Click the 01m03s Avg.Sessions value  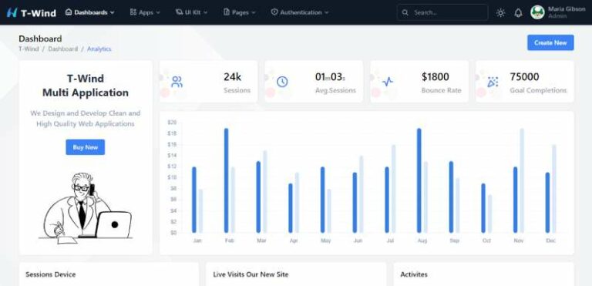coord(330,76)
